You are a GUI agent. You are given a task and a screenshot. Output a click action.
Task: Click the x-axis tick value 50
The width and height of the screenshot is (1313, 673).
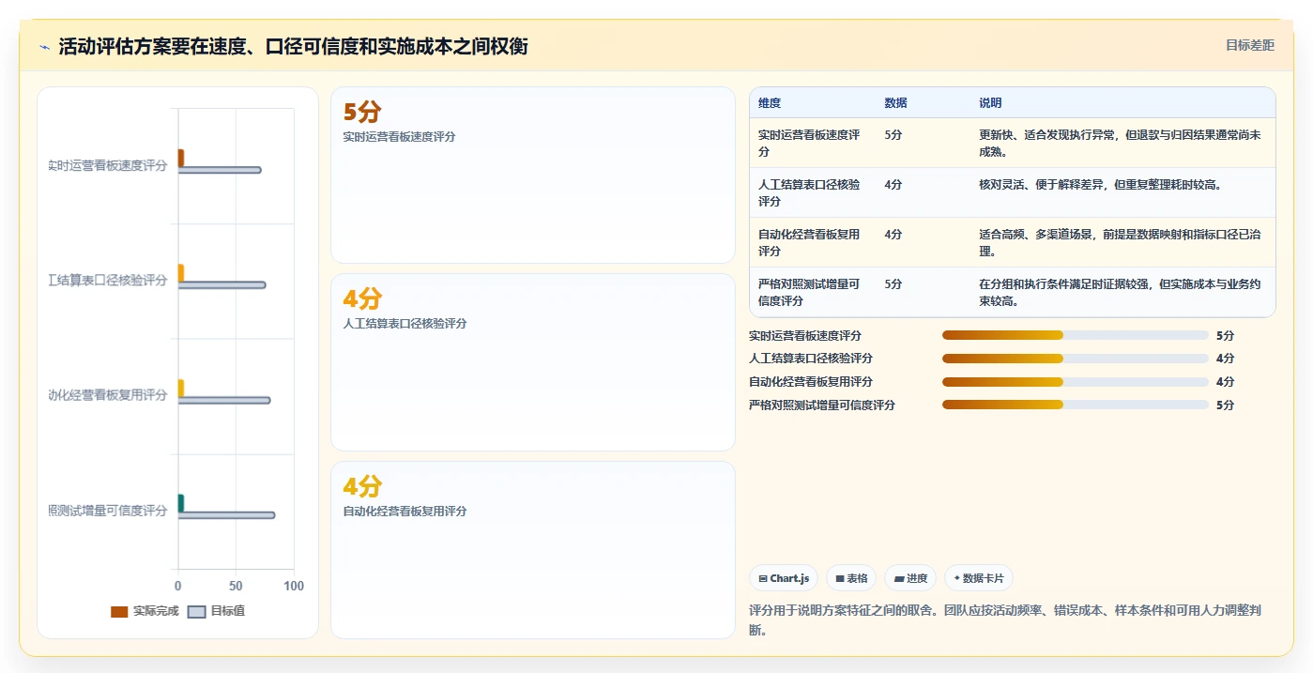[236, 586]
